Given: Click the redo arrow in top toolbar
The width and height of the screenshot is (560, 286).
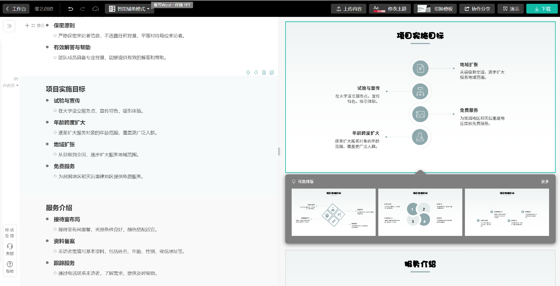Looking at the screenshot, I should [x=83, y=9].
